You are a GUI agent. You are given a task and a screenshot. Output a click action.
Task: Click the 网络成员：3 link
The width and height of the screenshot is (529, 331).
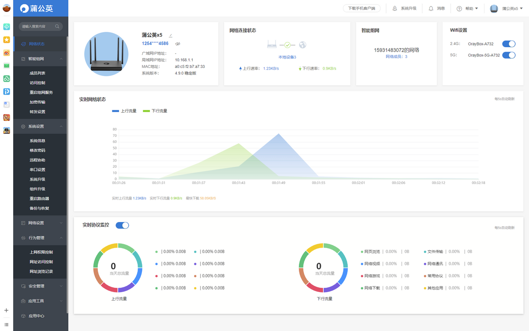[396, 56]
